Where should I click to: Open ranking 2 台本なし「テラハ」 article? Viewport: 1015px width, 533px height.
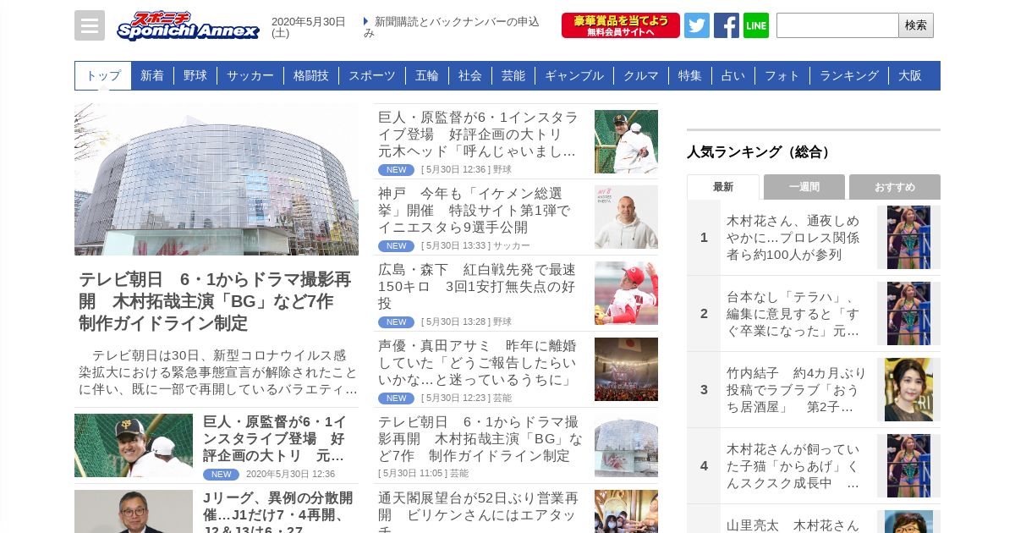(x=793, y=314)
